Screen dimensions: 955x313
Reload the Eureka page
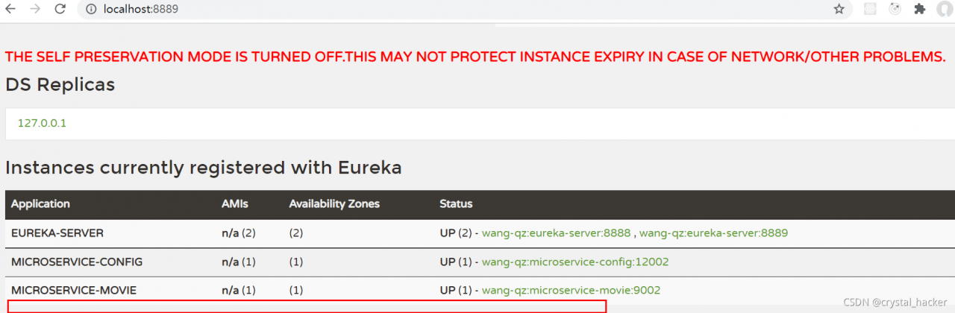coord(60,10)
